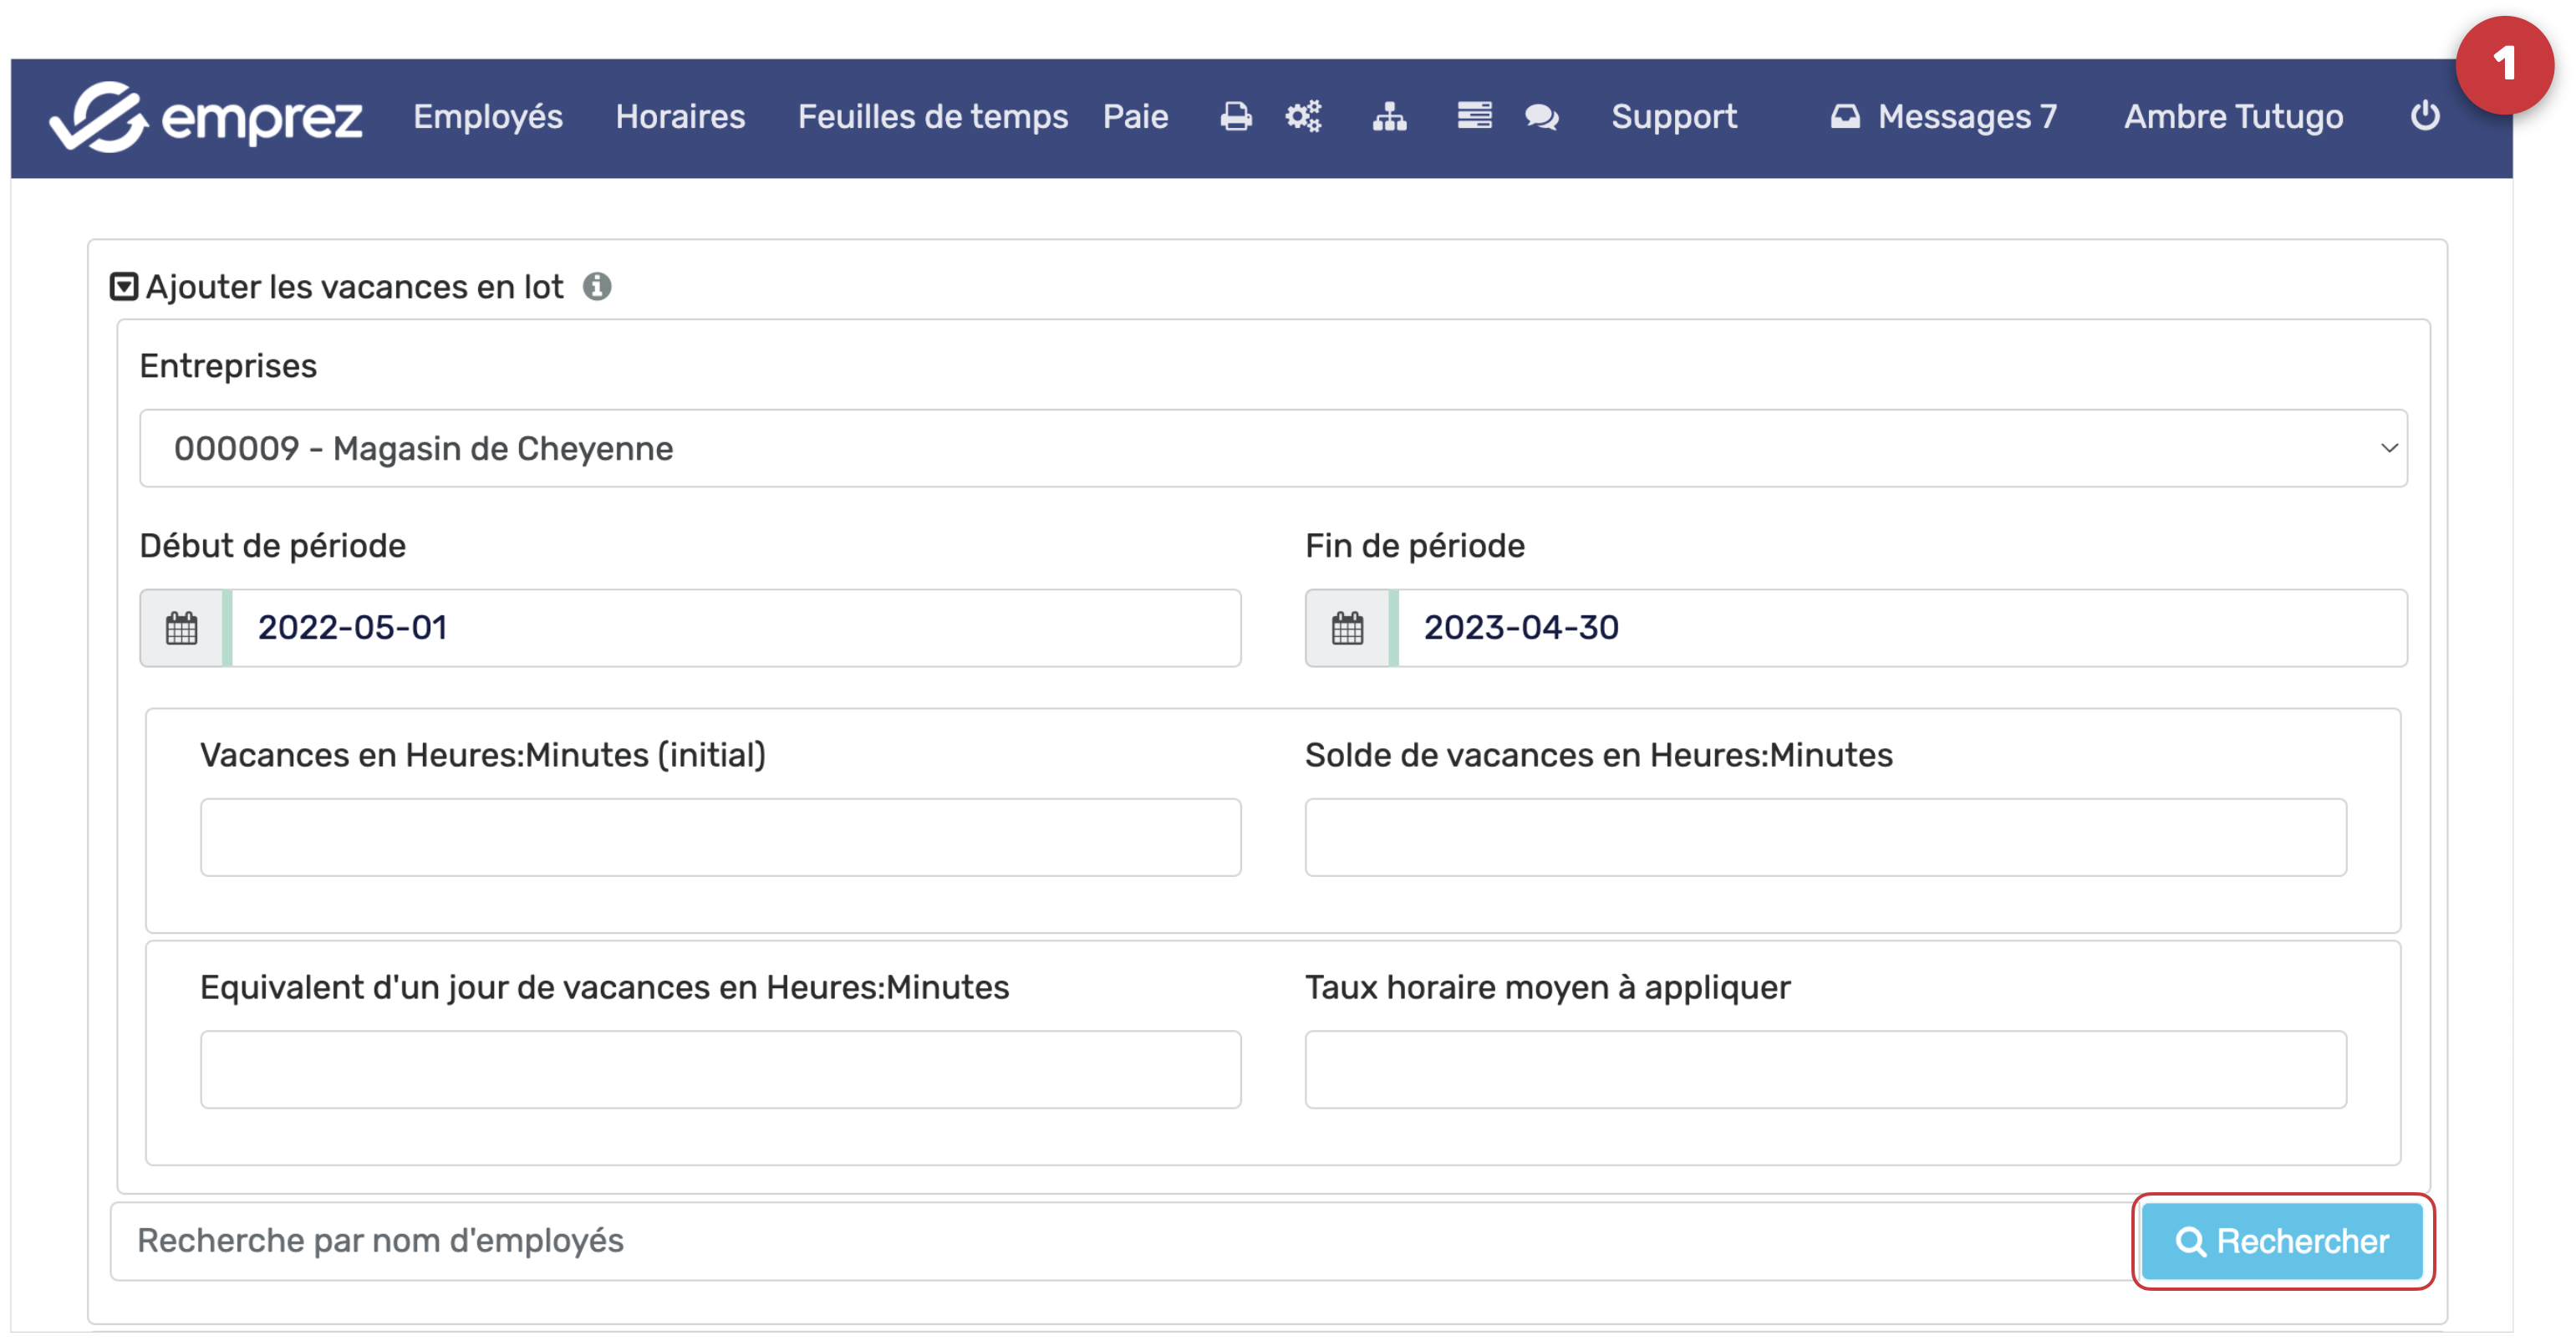Image resolution: width=2576 pixels, height=1341 pixels.
Task: Click the Rechercher button
Action: 2281,1241
